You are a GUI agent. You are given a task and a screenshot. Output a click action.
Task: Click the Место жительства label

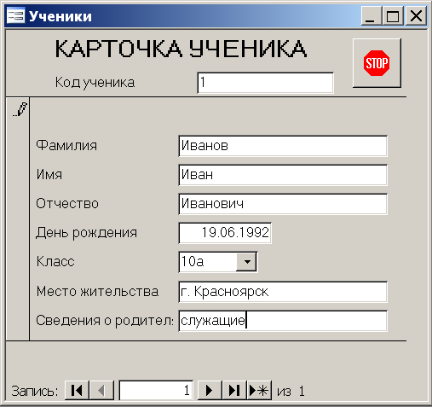coord(97,292)
